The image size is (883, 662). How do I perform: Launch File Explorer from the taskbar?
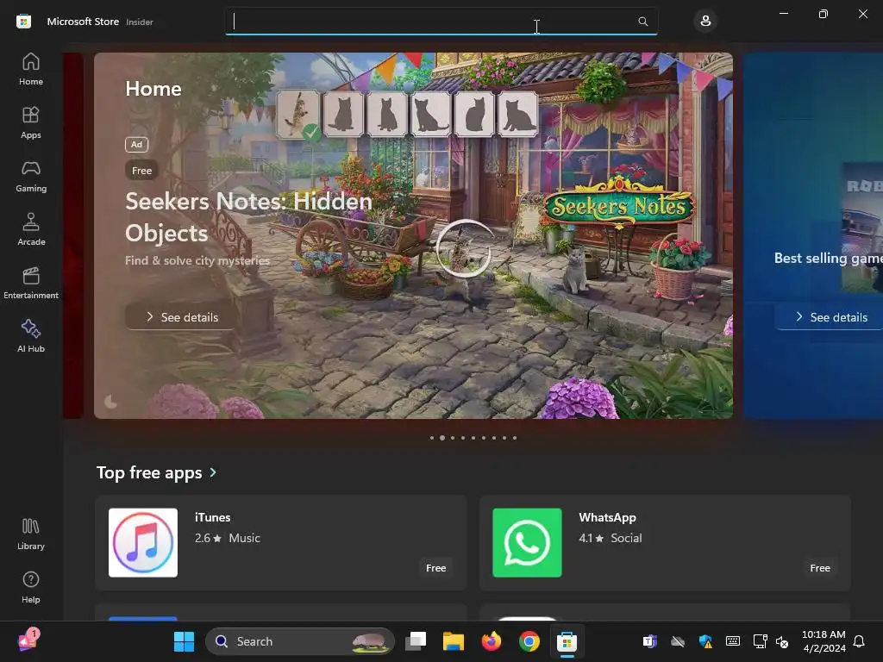coord(454,641)
